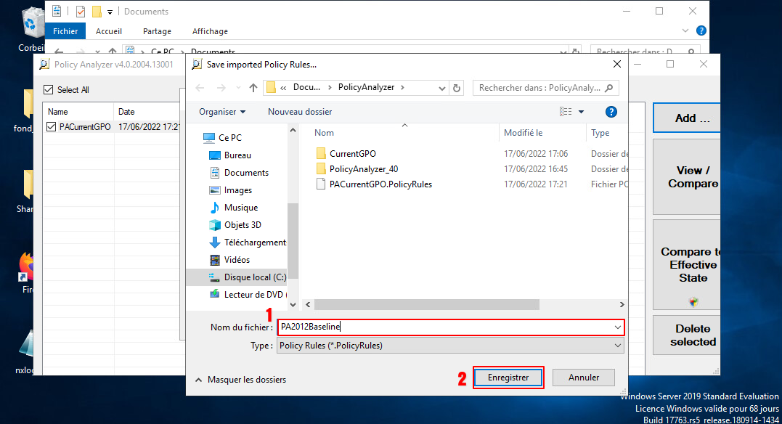
Task: Select Téléchargements in navigation pane
Action: pyautogui.click(x=254, y=242)
